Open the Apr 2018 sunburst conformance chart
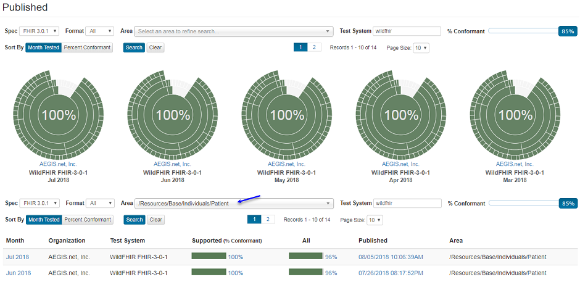 pyautogui.click(x=401, y=115)
